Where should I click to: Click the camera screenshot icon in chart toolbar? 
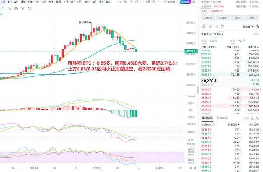coord(125,2)
